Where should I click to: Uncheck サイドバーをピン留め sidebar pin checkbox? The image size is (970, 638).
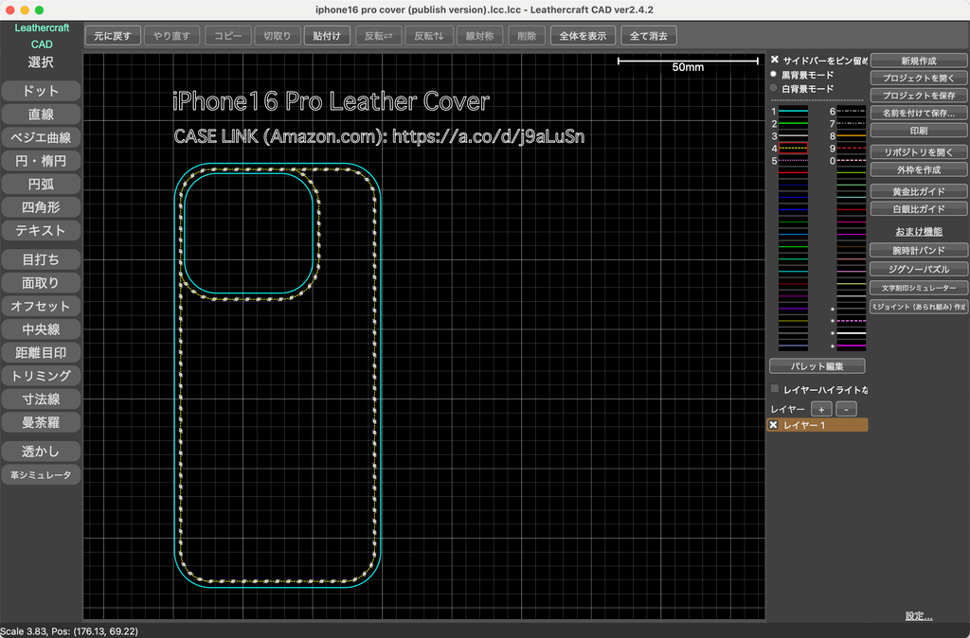point(775,60)
